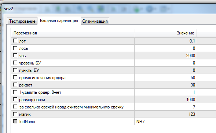The width and height of the screenshot is (216, 133).
Task: Select the язь variable name
Action: [22, 56]
